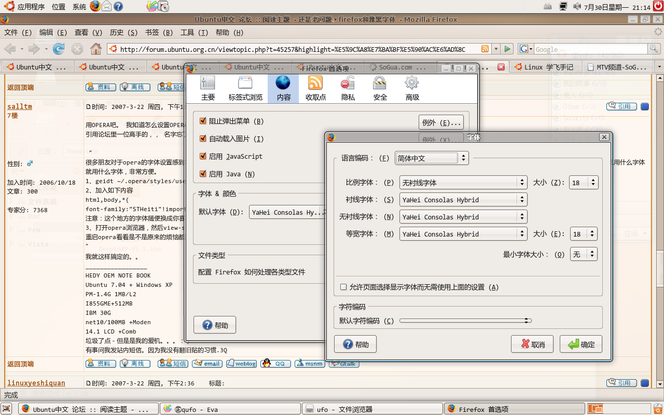Click the QQ icon in forum post
This screenshot has height=415, width=664.
275,364
